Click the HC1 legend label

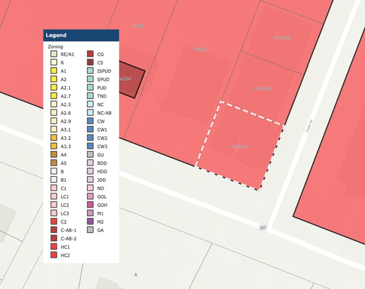[x=65, y=247]
